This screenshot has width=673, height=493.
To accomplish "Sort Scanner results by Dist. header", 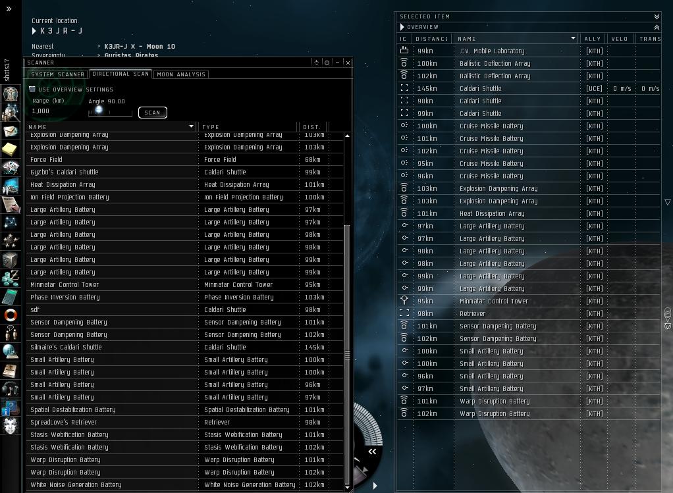I will pyautogui.click(x=312, y=126).
